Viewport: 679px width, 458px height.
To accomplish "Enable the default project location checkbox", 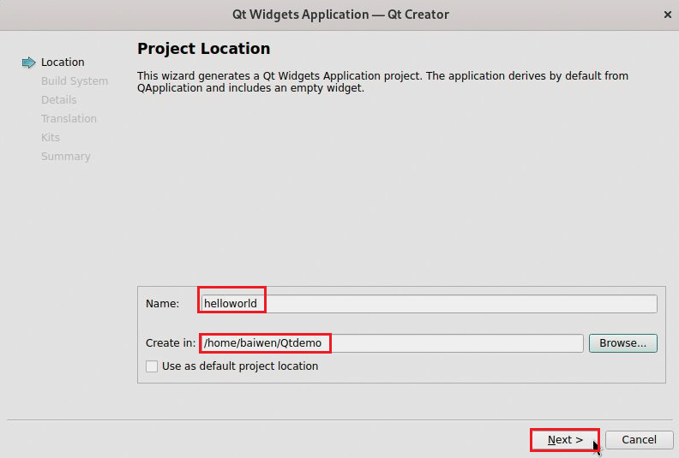I will pos(152,366).
